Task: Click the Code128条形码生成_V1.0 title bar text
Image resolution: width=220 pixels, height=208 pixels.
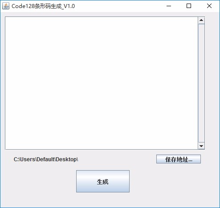Action: (x=43, y=6)
